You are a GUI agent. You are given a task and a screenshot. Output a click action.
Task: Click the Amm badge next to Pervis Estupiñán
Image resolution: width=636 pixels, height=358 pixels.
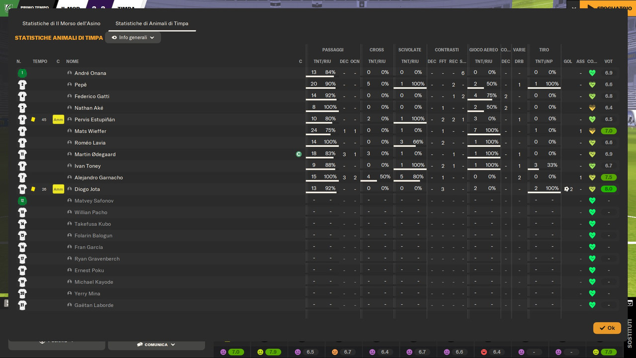[58, 119]
